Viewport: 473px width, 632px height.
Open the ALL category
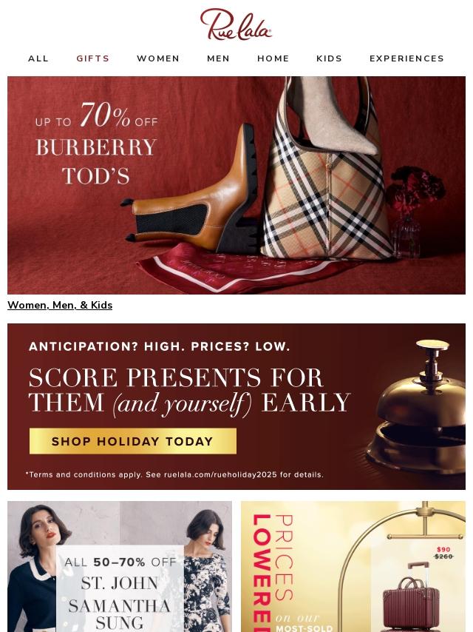pyautogui.click(x=38, y=58)
